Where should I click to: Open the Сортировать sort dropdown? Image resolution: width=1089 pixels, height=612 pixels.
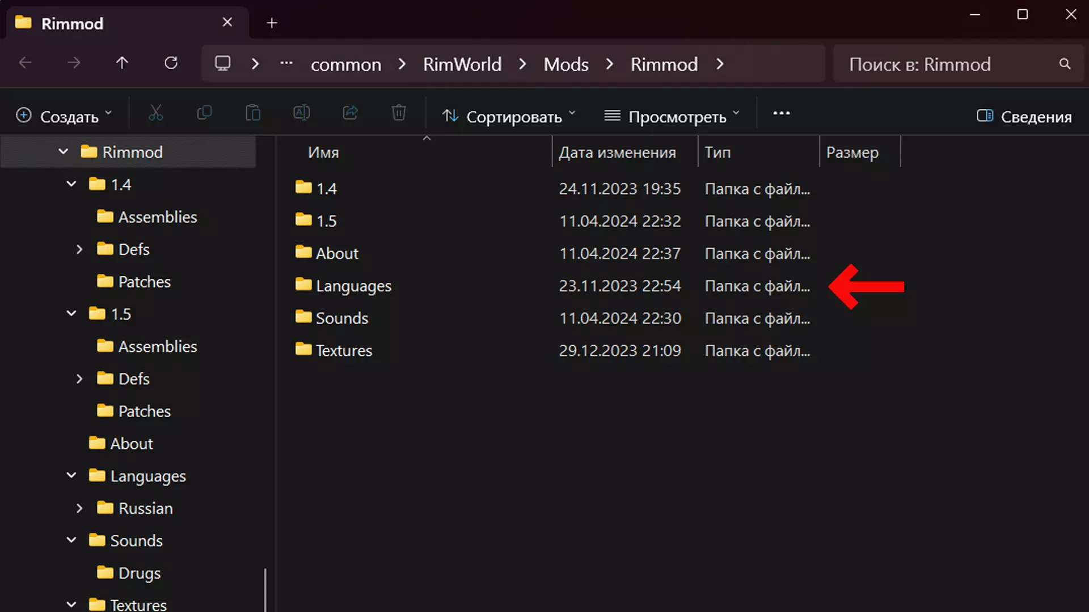tap(509, 116)
